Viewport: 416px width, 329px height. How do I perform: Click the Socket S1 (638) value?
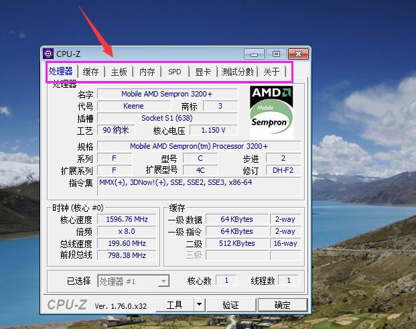pos(167,118)
